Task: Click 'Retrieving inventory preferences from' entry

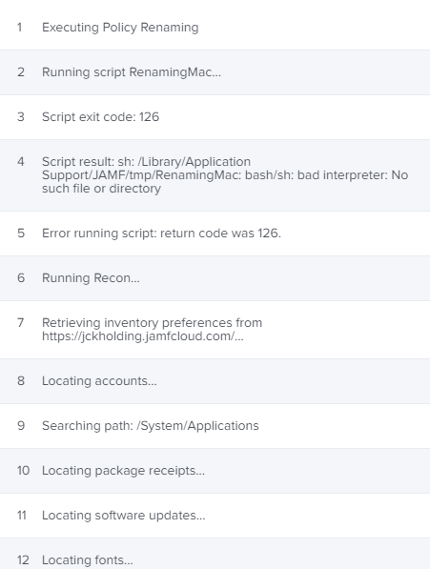Action: tap(152, 330)
